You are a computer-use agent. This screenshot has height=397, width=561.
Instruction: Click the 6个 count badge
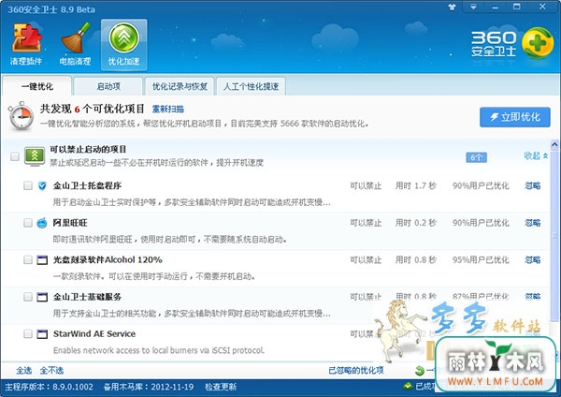pyautogui.click(x=476, y=157)
